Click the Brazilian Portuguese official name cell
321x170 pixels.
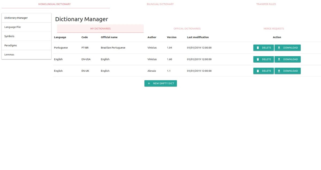(113, 48)
